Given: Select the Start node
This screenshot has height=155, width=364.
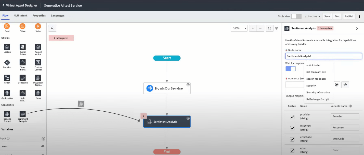Looking at the screenshot, I should click(167, 58).
